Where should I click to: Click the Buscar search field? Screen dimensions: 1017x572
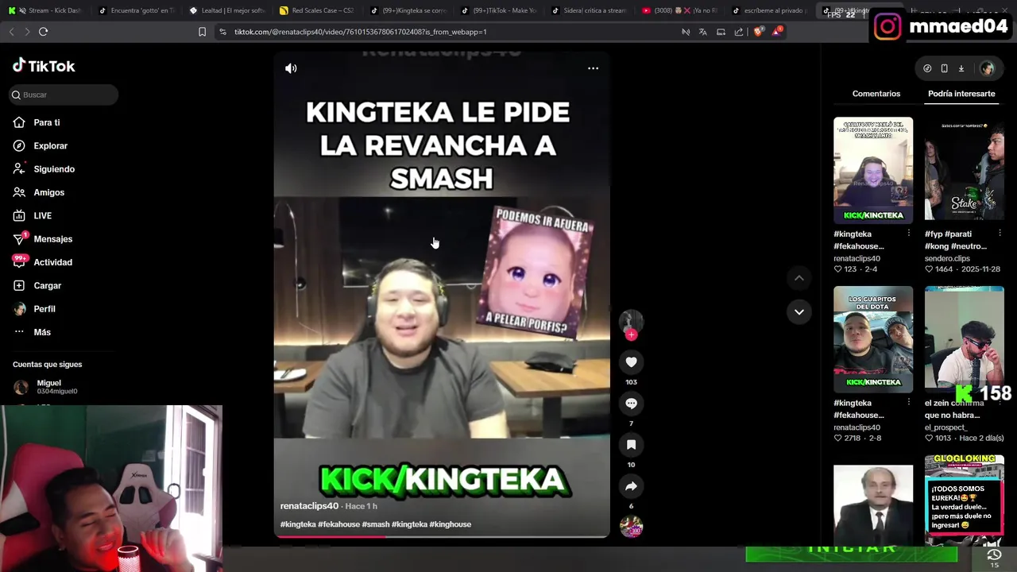64,95
